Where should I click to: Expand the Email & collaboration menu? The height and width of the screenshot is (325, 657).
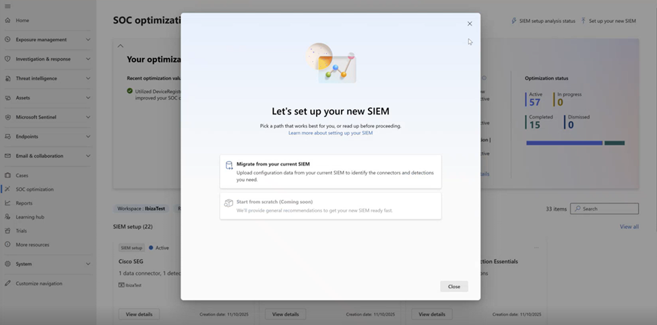coord(88,156)
